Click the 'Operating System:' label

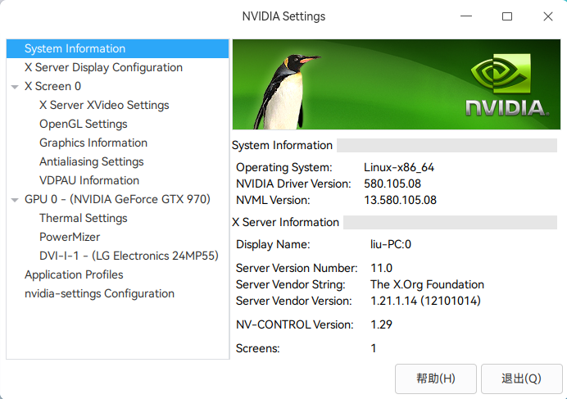283,167
